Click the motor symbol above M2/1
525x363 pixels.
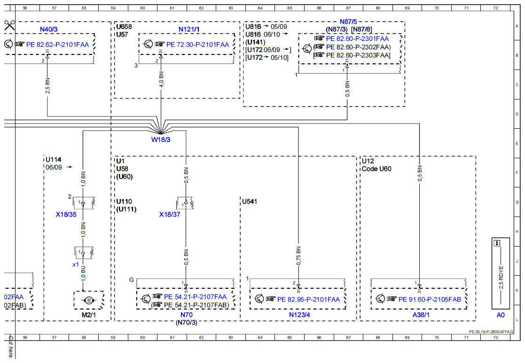pos(89,300)
